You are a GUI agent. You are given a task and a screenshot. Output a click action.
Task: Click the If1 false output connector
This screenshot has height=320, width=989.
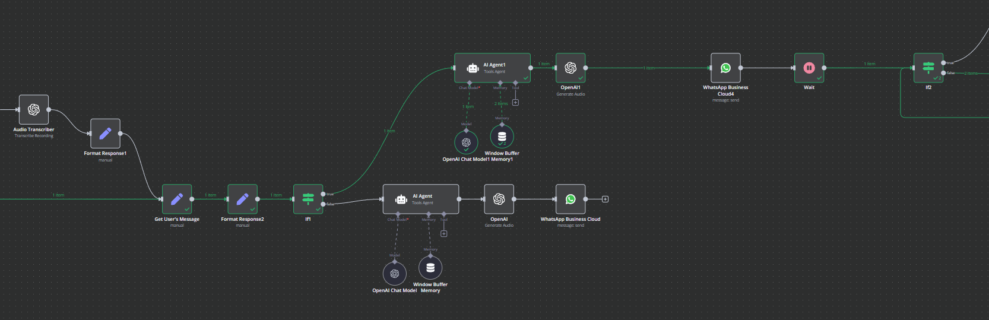(323, 204)
